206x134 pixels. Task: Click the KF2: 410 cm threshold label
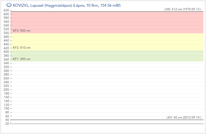tap(22, 48)
